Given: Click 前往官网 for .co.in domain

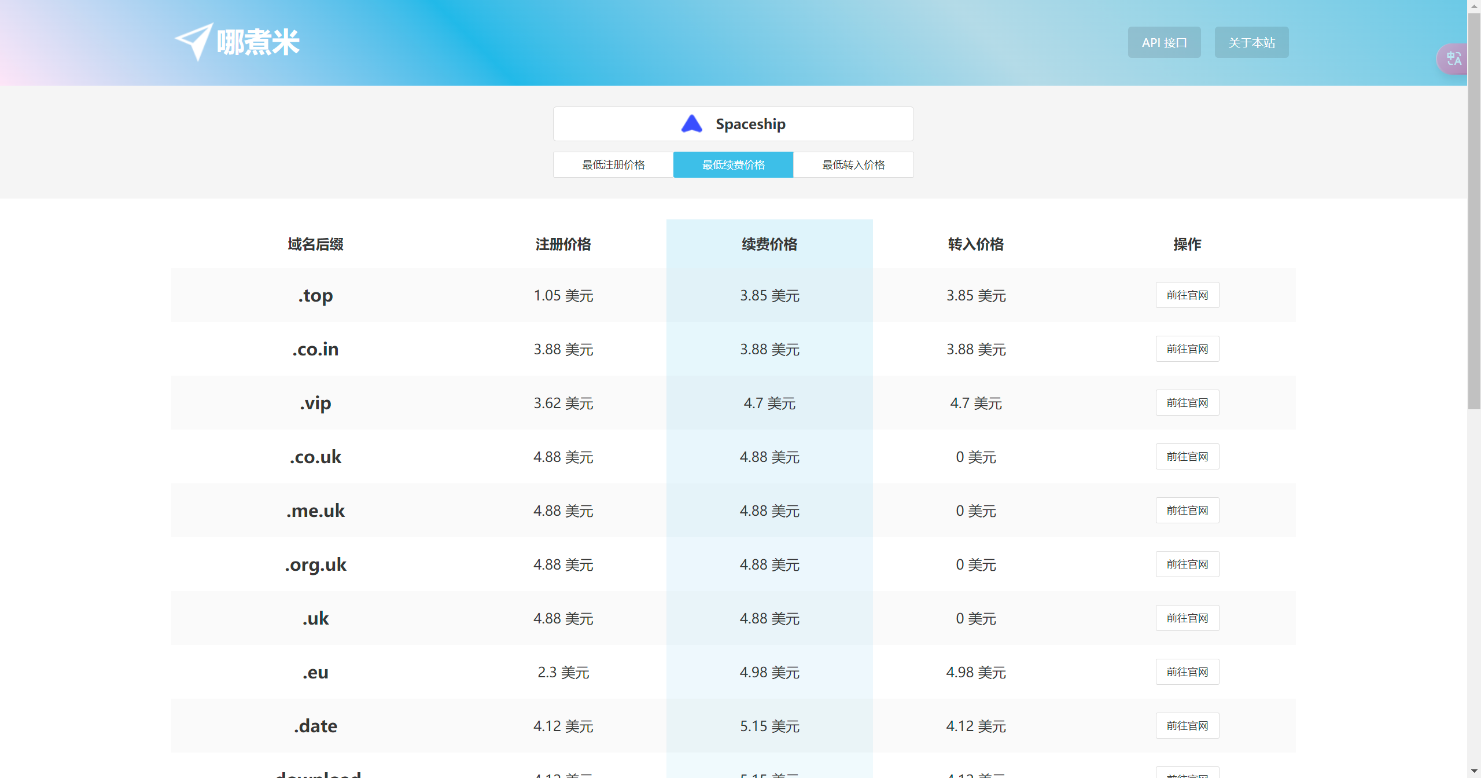Looking at the screenshot, I should pos(1187,349).
